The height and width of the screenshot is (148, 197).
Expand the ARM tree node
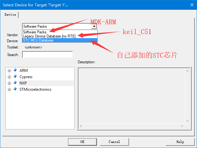(x=9, y=71)
